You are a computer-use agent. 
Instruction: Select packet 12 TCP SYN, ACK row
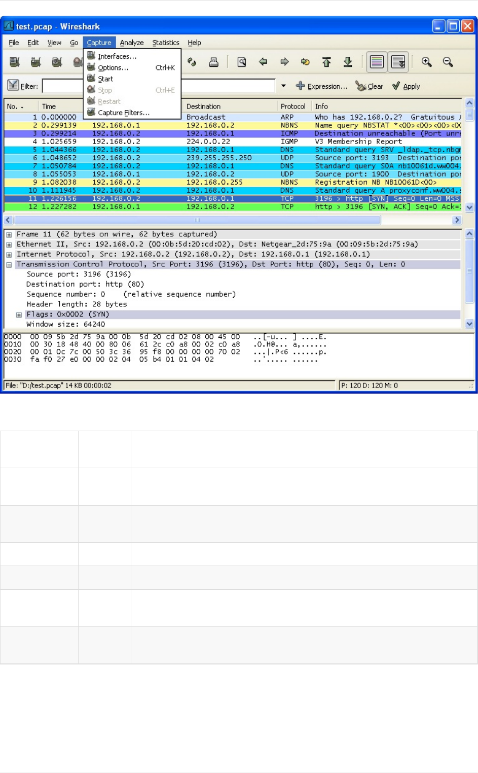tap(233, 206)
